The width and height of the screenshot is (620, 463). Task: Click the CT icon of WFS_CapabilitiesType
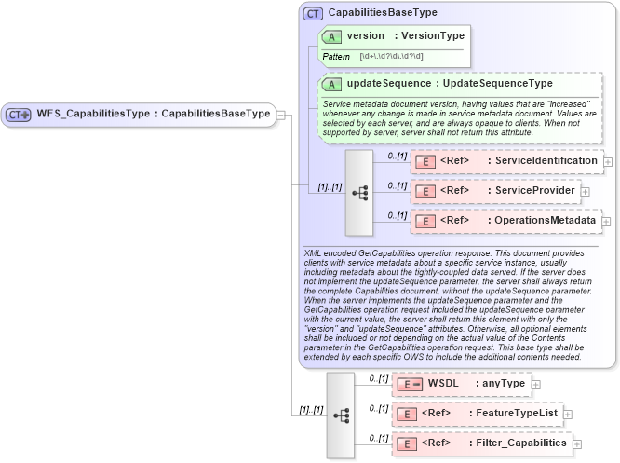click(x=19, y=115)
